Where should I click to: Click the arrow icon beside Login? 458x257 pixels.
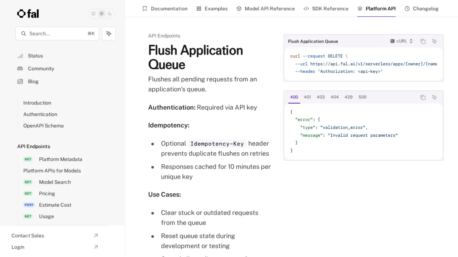pos(96,247)
